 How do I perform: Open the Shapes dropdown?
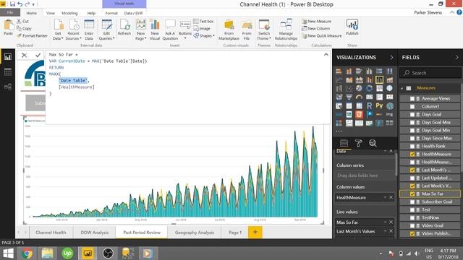tap(204, 35)
